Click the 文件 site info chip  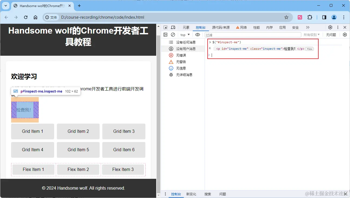[51, 17]
